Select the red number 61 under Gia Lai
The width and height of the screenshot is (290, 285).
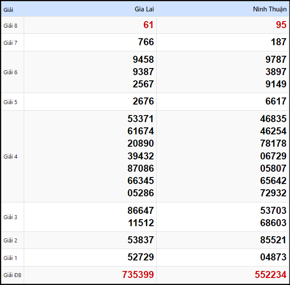[148, 25]
